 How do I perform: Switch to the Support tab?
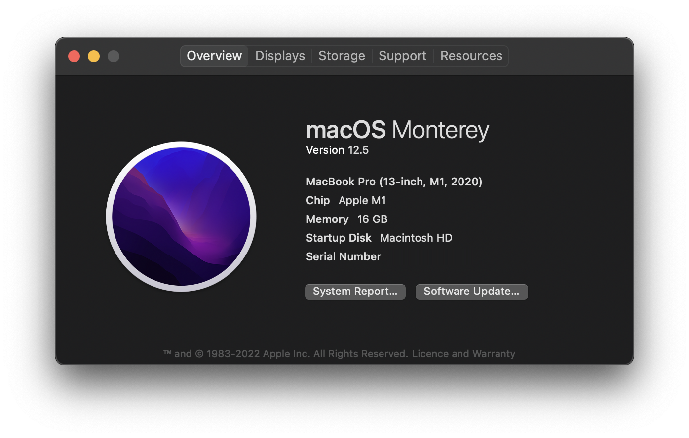pos(402,56)
